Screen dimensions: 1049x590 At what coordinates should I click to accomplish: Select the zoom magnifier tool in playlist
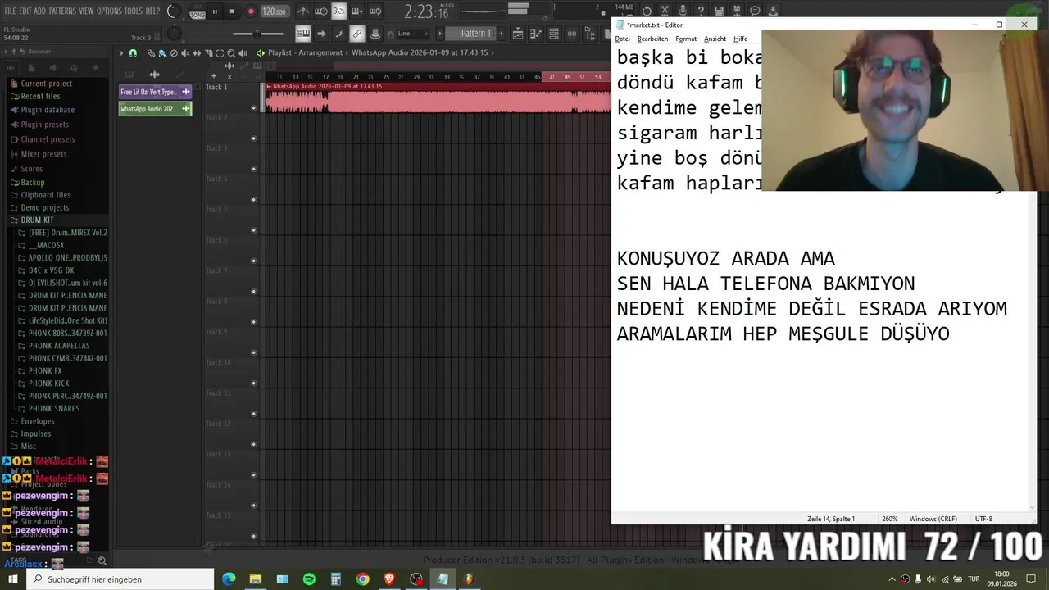[231, 52]
